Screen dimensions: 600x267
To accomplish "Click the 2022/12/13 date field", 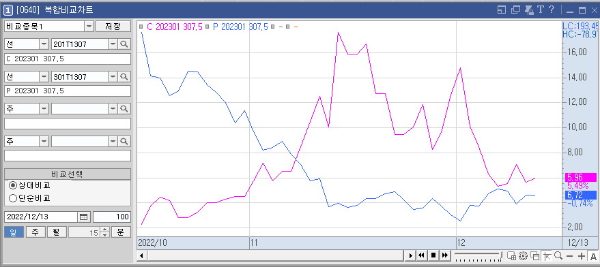I will pyautogui.click(x=41, y=217).
